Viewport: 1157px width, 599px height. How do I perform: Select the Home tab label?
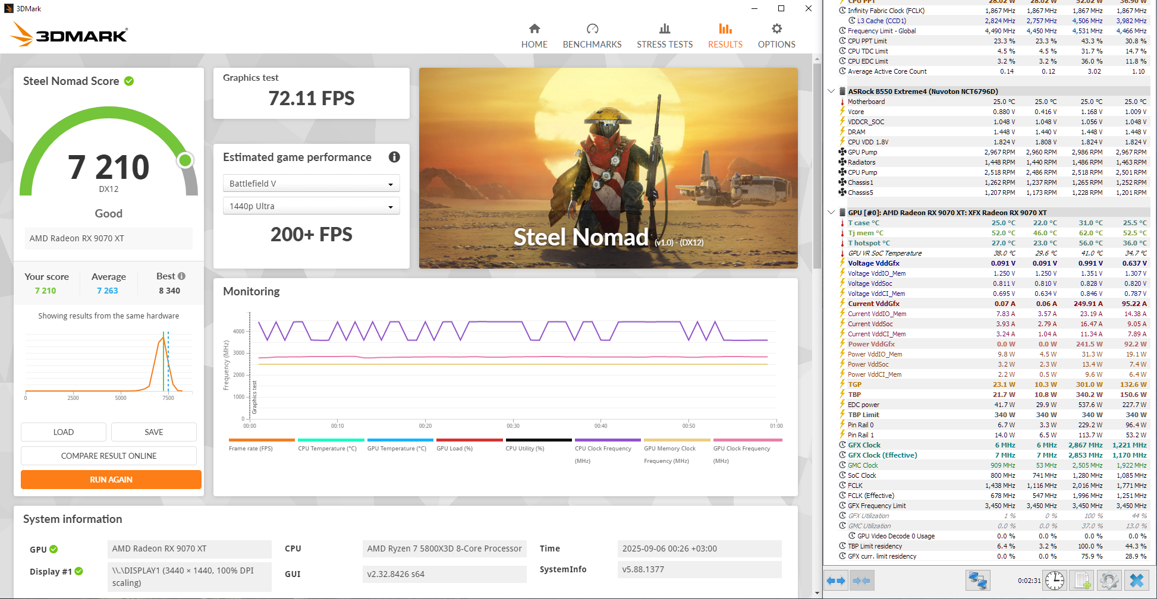[535, 45]
